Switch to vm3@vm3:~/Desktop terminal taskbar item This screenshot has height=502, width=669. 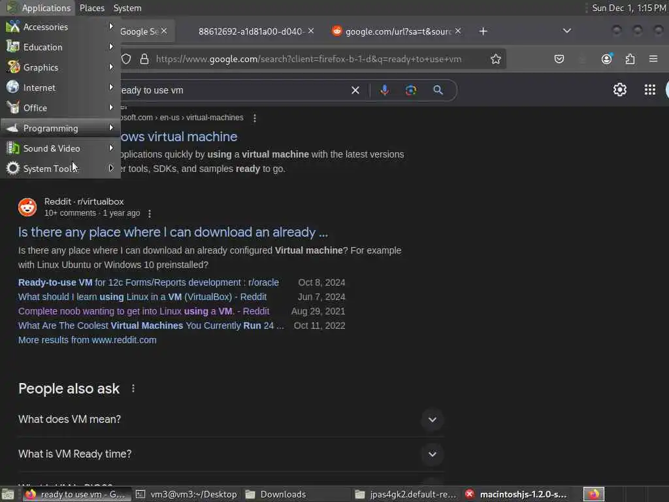pos(186,494)
